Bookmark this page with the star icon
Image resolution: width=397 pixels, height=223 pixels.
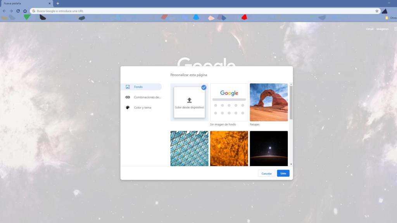[x=377, y=11]
